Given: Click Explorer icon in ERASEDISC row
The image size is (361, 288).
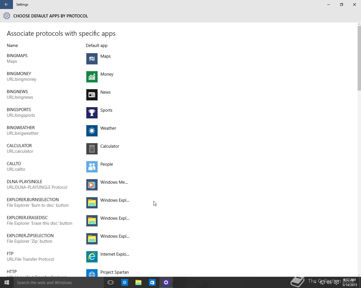Looking at the screenshot, I should pyautogui.click(x=92, y=221).
